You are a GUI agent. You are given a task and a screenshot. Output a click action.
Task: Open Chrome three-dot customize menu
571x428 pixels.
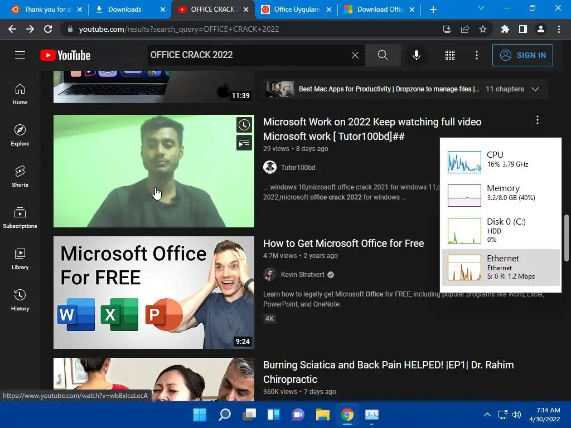559,29
